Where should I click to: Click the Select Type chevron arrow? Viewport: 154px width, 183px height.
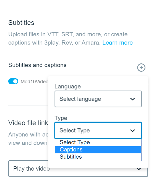point(132,131)
